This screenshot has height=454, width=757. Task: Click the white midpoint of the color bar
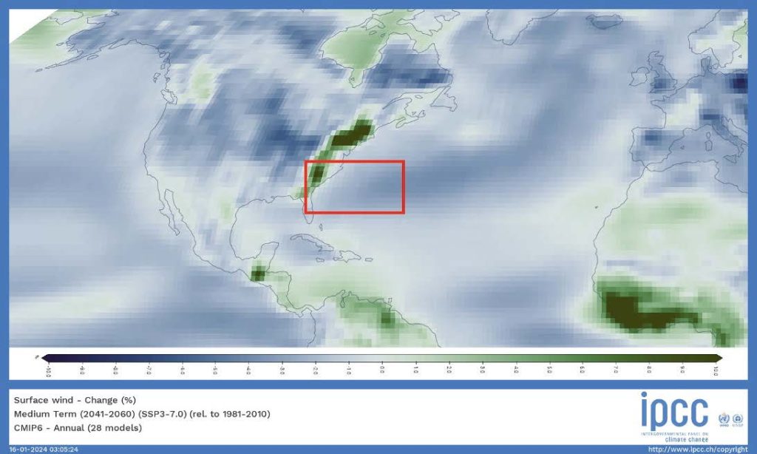click(382, 358)
